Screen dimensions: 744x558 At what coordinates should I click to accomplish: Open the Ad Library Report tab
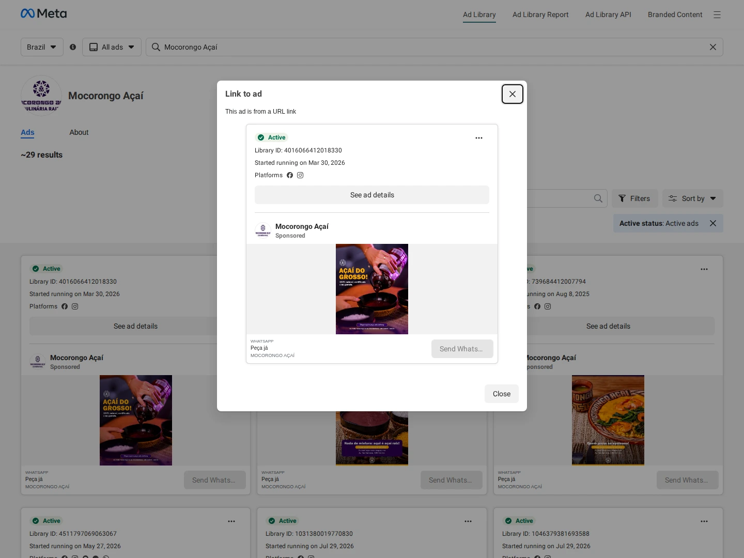(x=540, y=14)
